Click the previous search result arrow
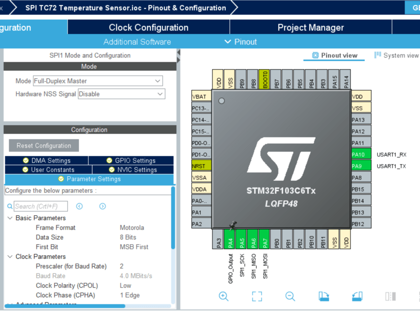The height and width of the screenshot is (315, 420). pyautogui.click(x=79, y=206)
